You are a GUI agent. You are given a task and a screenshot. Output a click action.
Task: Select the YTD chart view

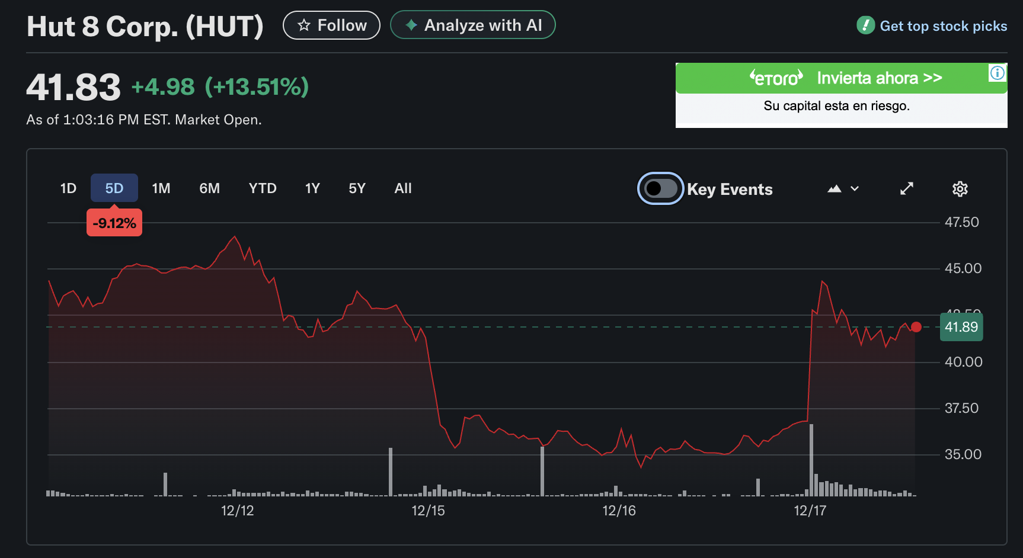262,188
